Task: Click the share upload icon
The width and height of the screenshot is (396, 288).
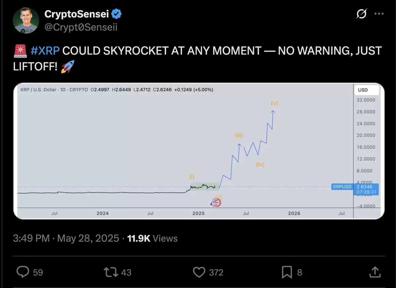Action: pyautogui.click(x=374, y=272)
